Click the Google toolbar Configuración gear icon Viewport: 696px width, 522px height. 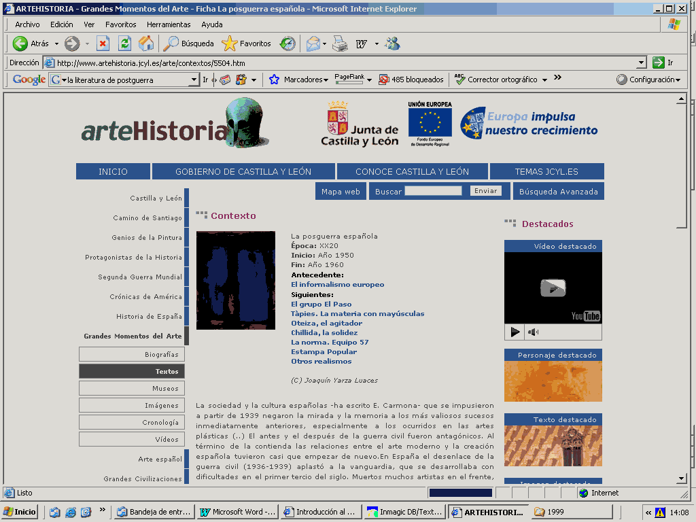[x=622, y=80]
